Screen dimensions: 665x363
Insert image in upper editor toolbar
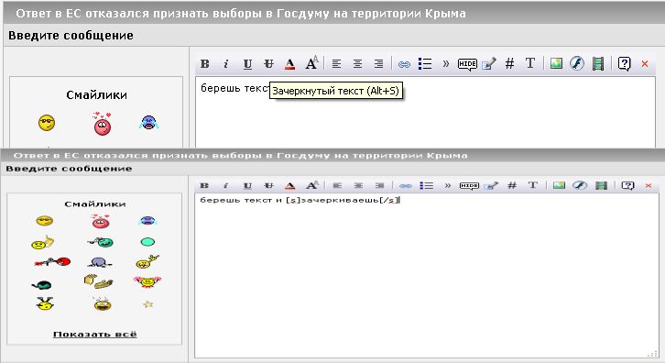(x=556, y=63)
